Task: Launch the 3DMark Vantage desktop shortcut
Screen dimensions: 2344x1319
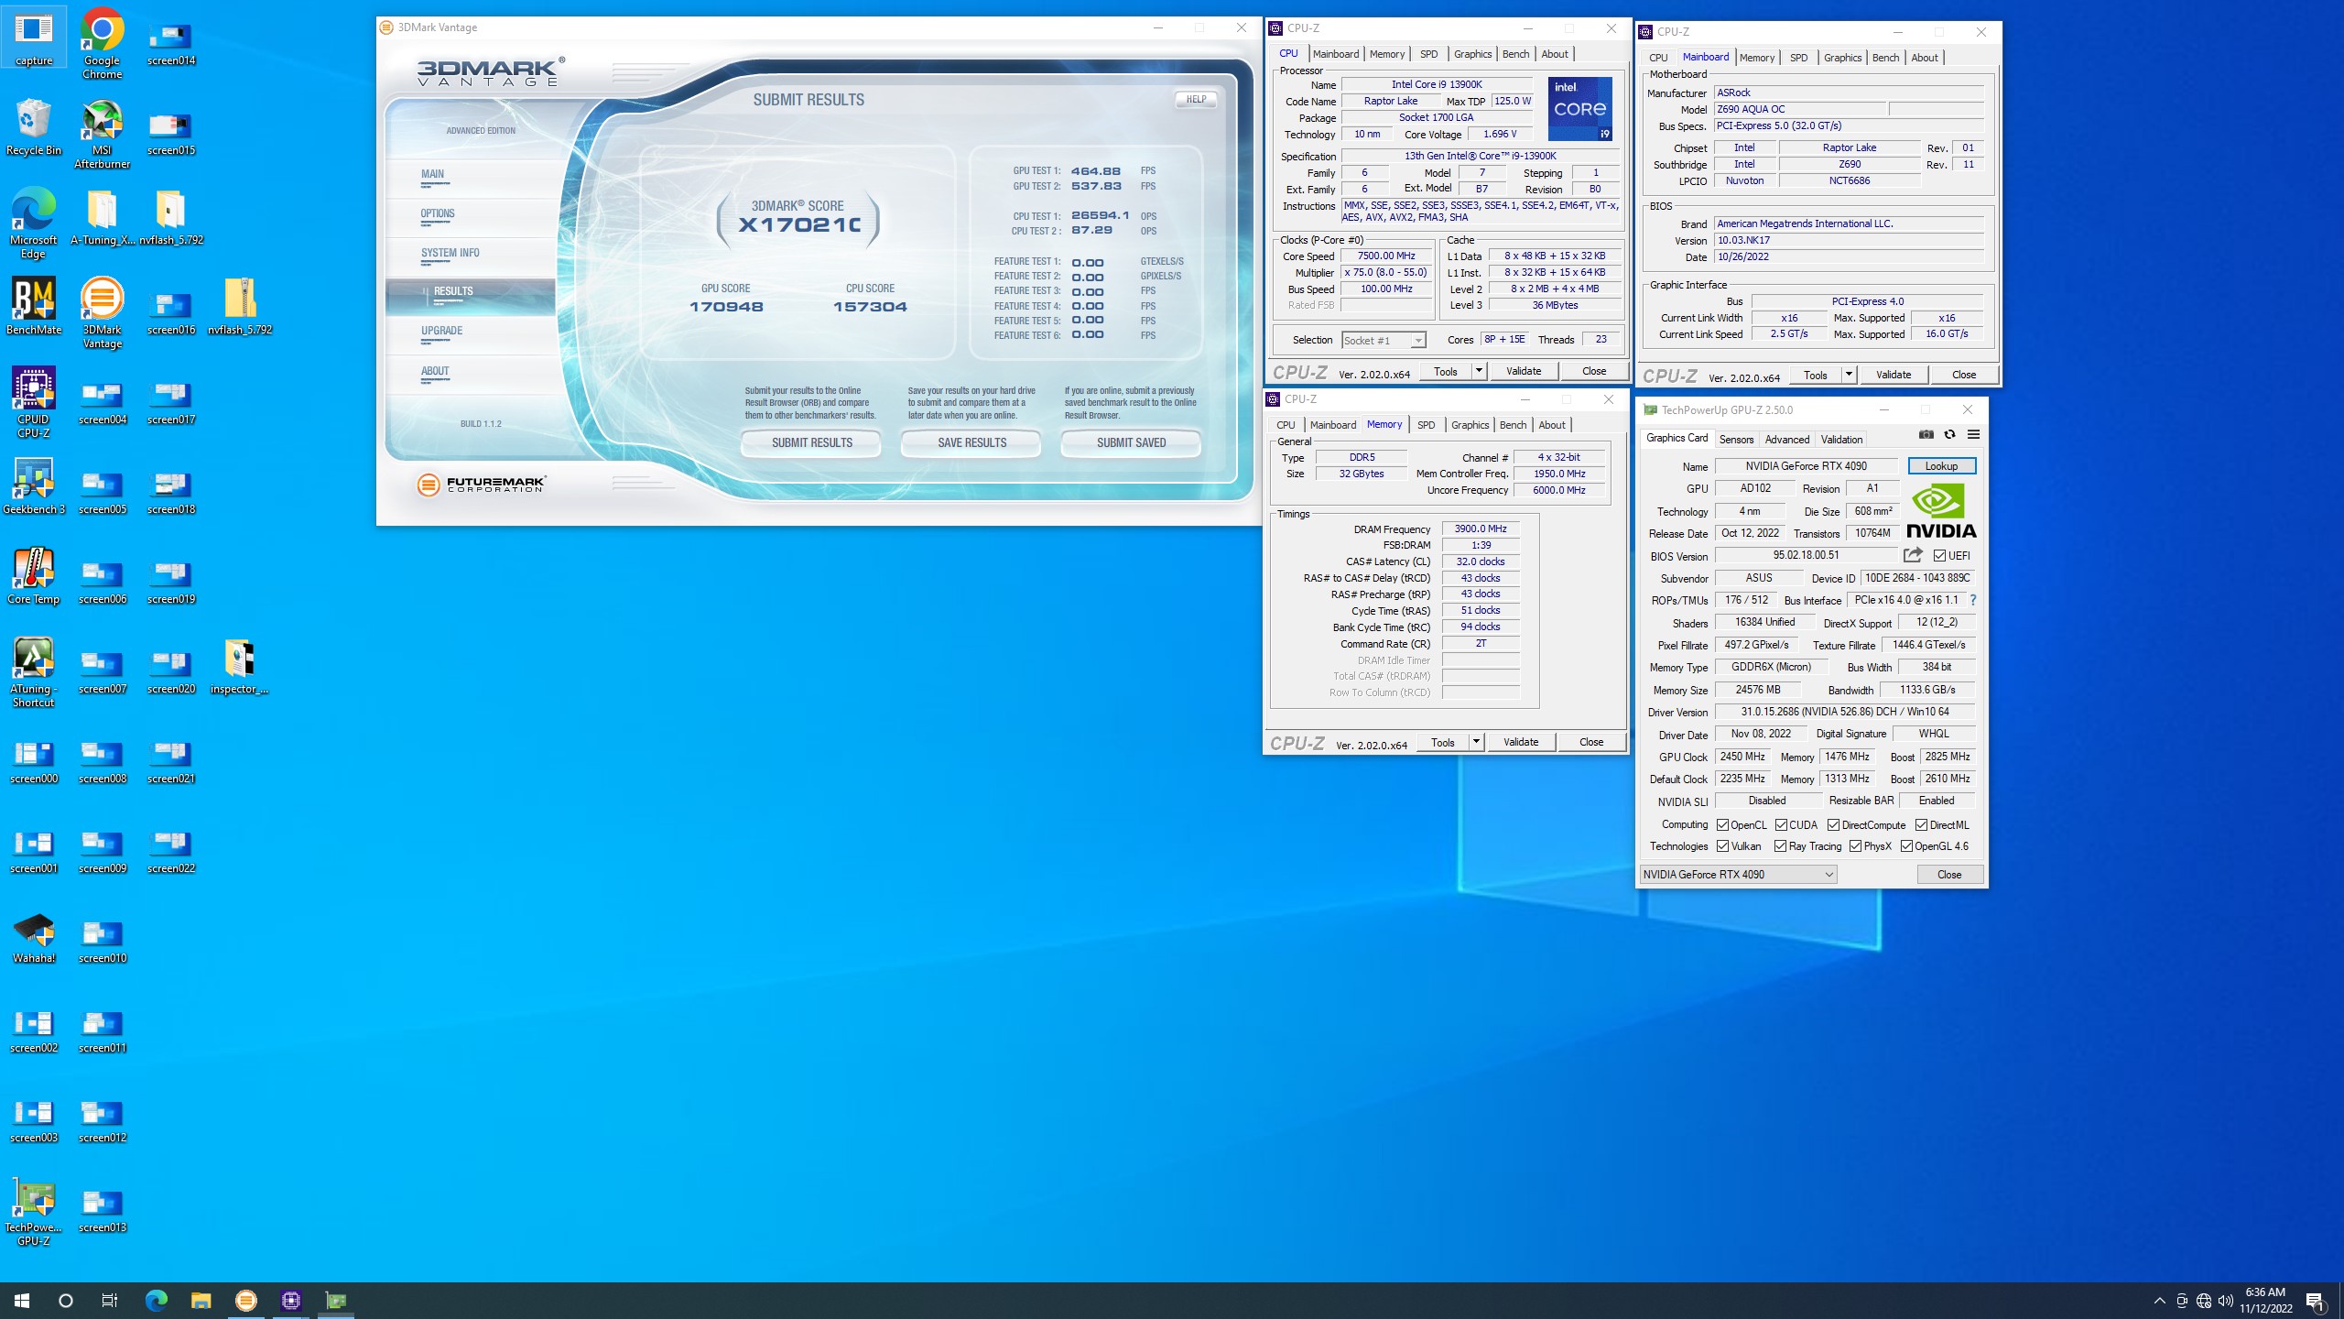Action: click(x=102, y=313)
